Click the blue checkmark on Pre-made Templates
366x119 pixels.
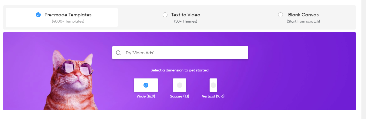click(38, 15)
